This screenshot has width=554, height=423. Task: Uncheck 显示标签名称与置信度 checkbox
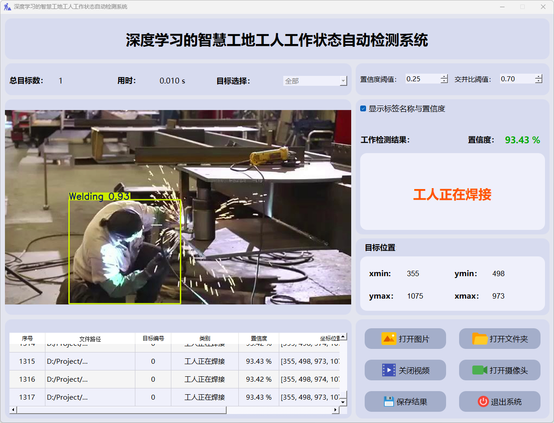point(363,109)
